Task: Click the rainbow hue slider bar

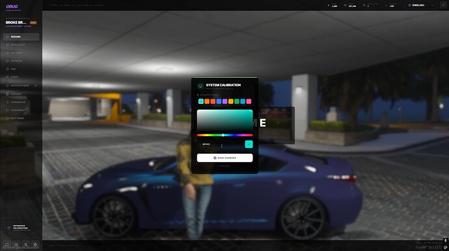Action: [x=224, y=135]
